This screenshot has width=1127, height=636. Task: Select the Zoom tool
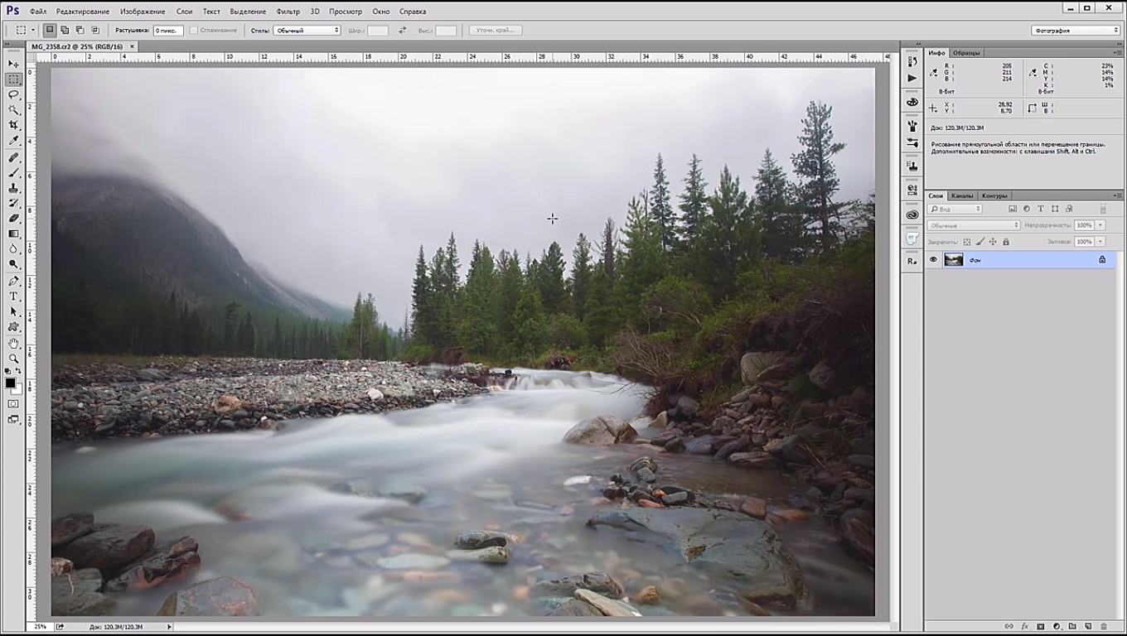[13, 359]
